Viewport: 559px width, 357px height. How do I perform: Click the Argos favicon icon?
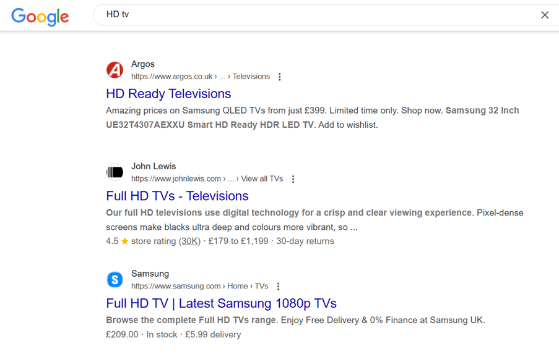tap(115, 70)
